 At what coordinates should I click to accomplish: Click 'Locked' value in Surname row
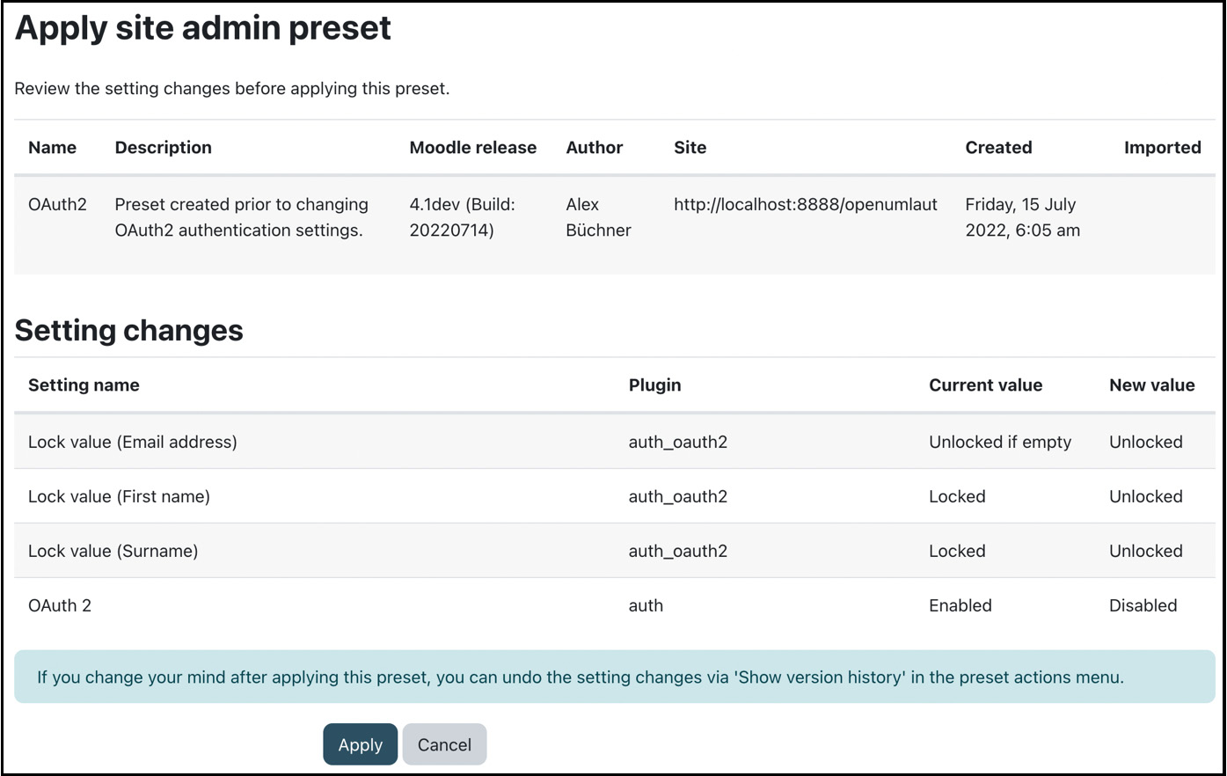tap(957, 551)
